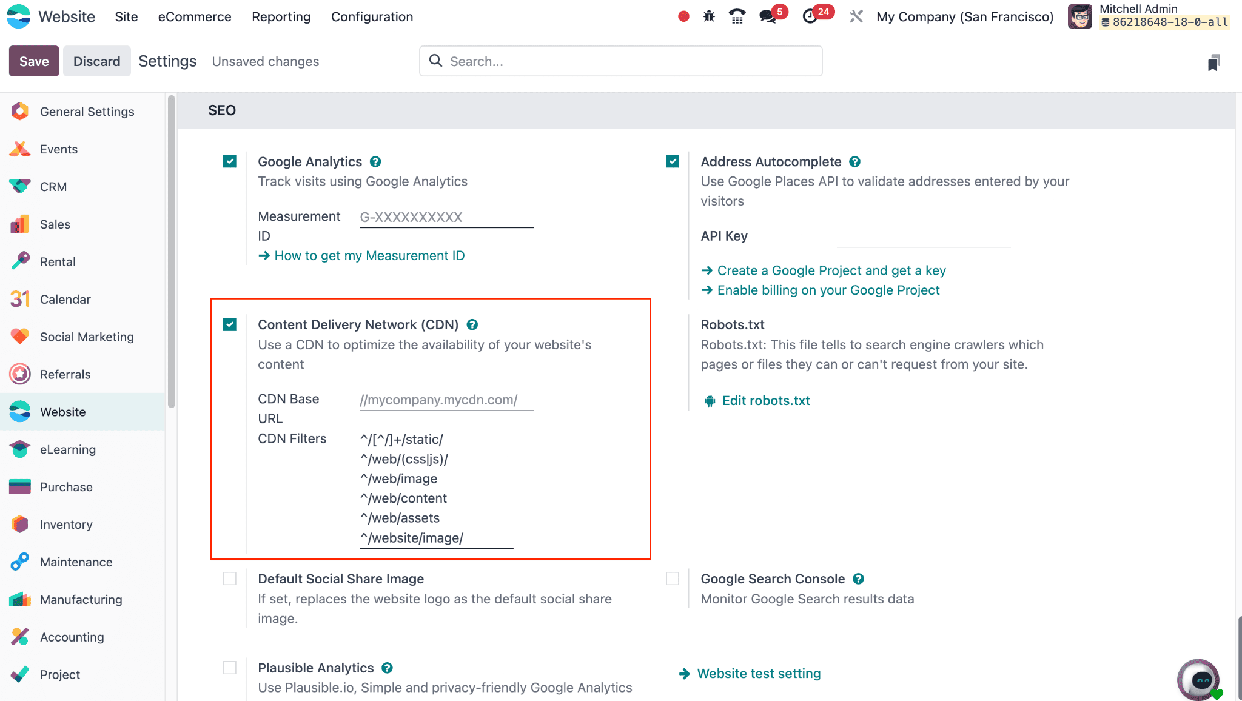Open the activities clock icon
1242x701 pixels.
[x=810, y=16]
